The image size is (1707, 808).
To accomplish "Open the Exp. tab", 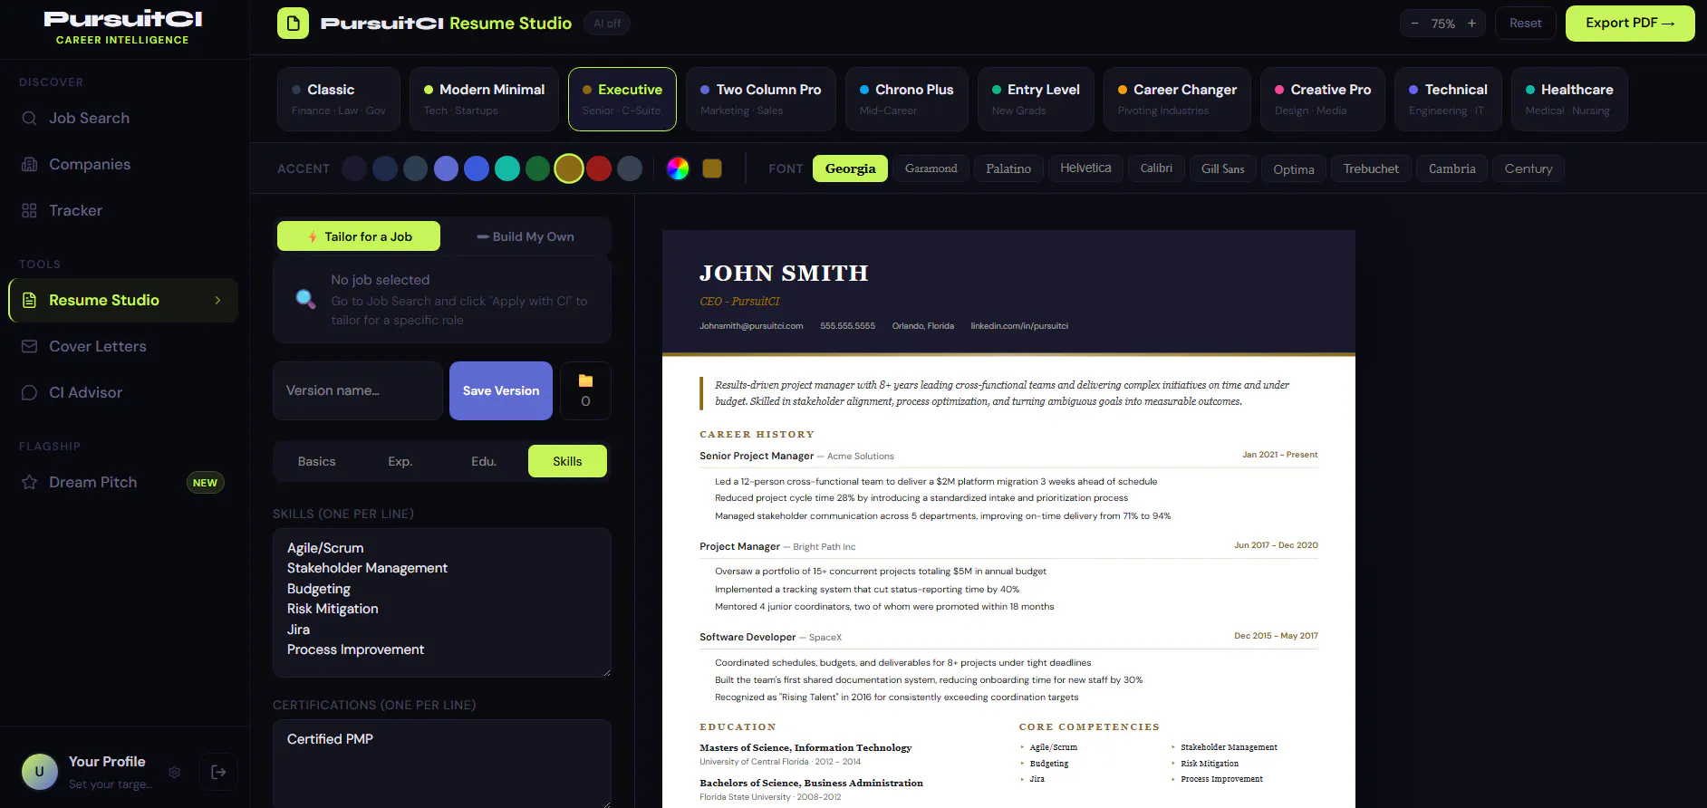I will (x=400, y=461).
